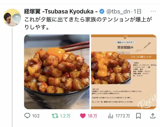Open the reply comment icon

(27, 116)
